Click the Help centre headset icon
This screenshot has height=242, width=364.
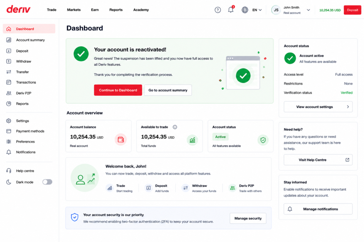pos(9,171)
